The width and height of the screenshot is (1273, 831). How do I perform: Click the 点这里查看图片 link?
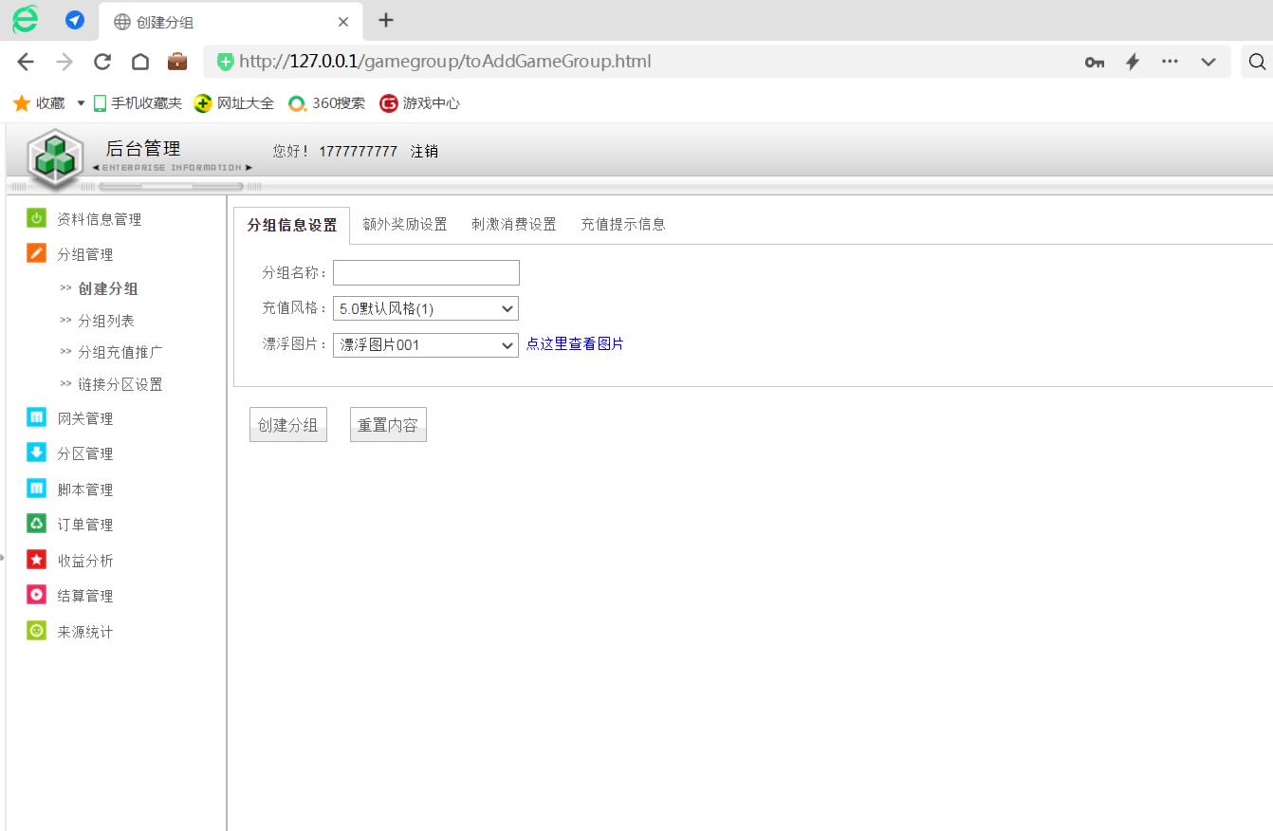coord(575,344)
